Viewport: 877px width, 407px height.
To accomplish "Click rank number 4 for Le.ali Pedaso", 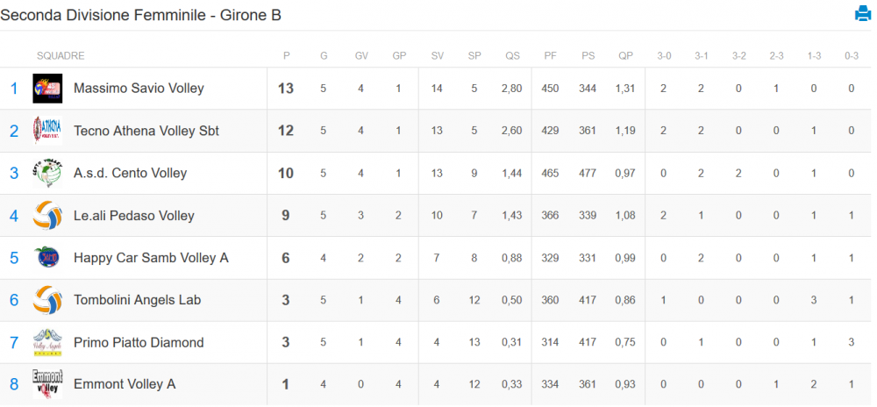I will (x=14, y=215).
